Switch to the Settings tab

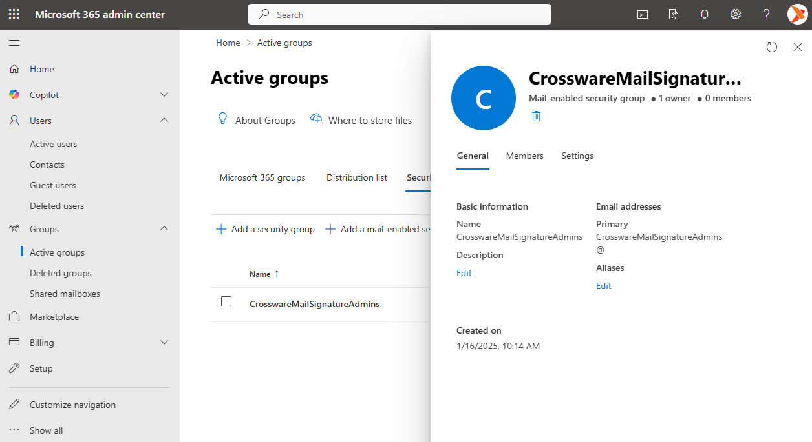coord(577,156)
